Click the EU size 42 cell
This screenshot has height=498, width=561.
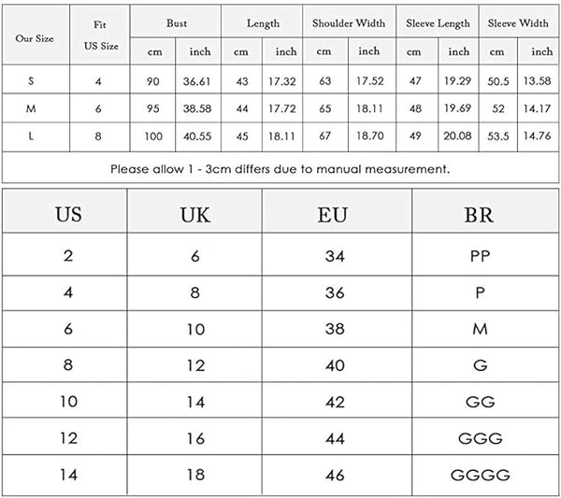coord(333,402)
